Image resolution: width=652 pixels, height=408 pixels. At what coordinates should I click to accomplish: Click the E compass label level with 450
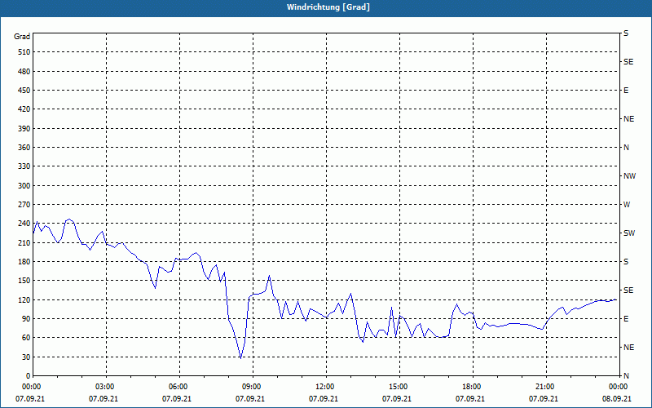click(626, 91)
